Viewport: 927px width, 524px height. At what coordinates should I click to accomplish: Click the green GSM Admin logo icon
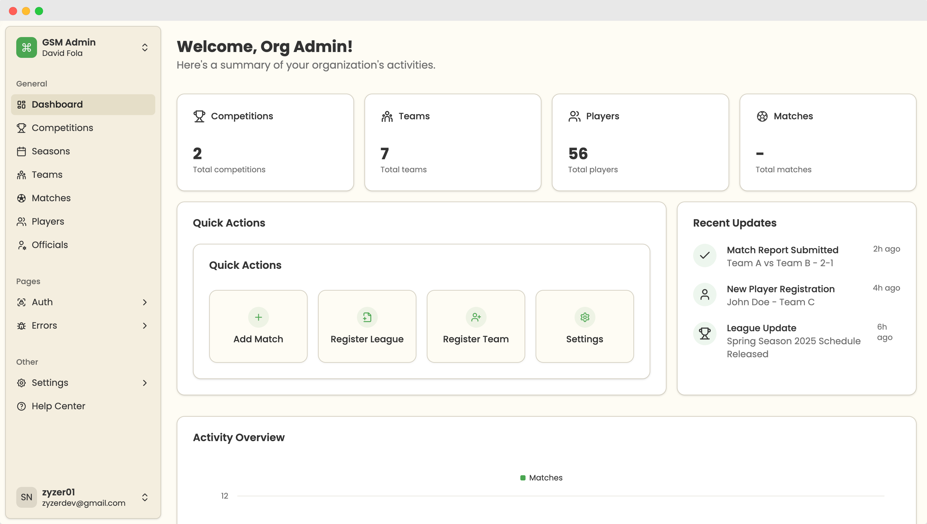pyautogui.click(x=26, y=47)
